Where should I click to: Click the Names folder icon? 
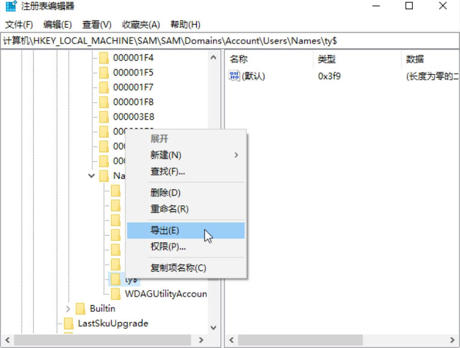pyautogui.click(x=104, y=176)
